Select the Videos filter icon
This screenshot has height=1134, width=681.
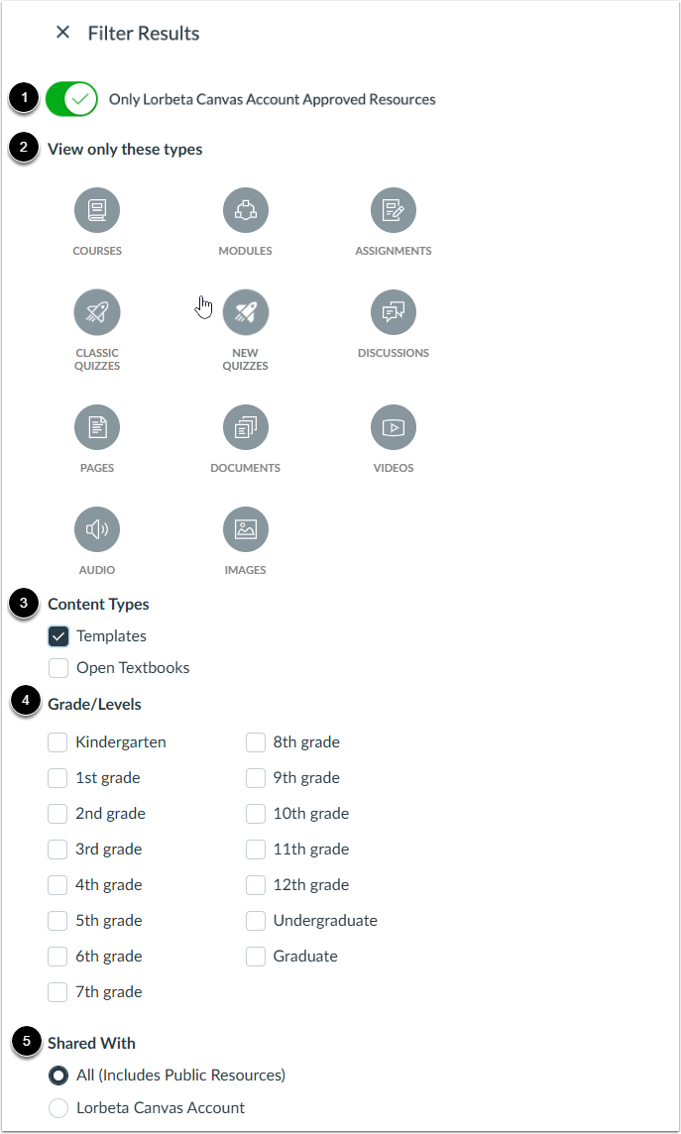(x=394, y=426)
